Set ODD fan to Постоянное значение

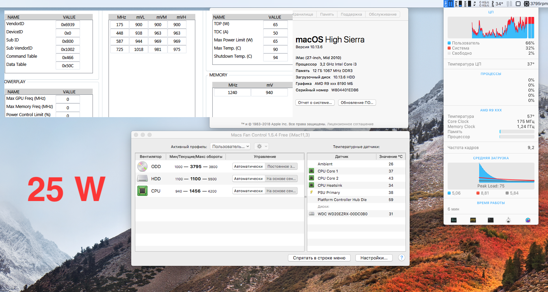coord(281,166)
